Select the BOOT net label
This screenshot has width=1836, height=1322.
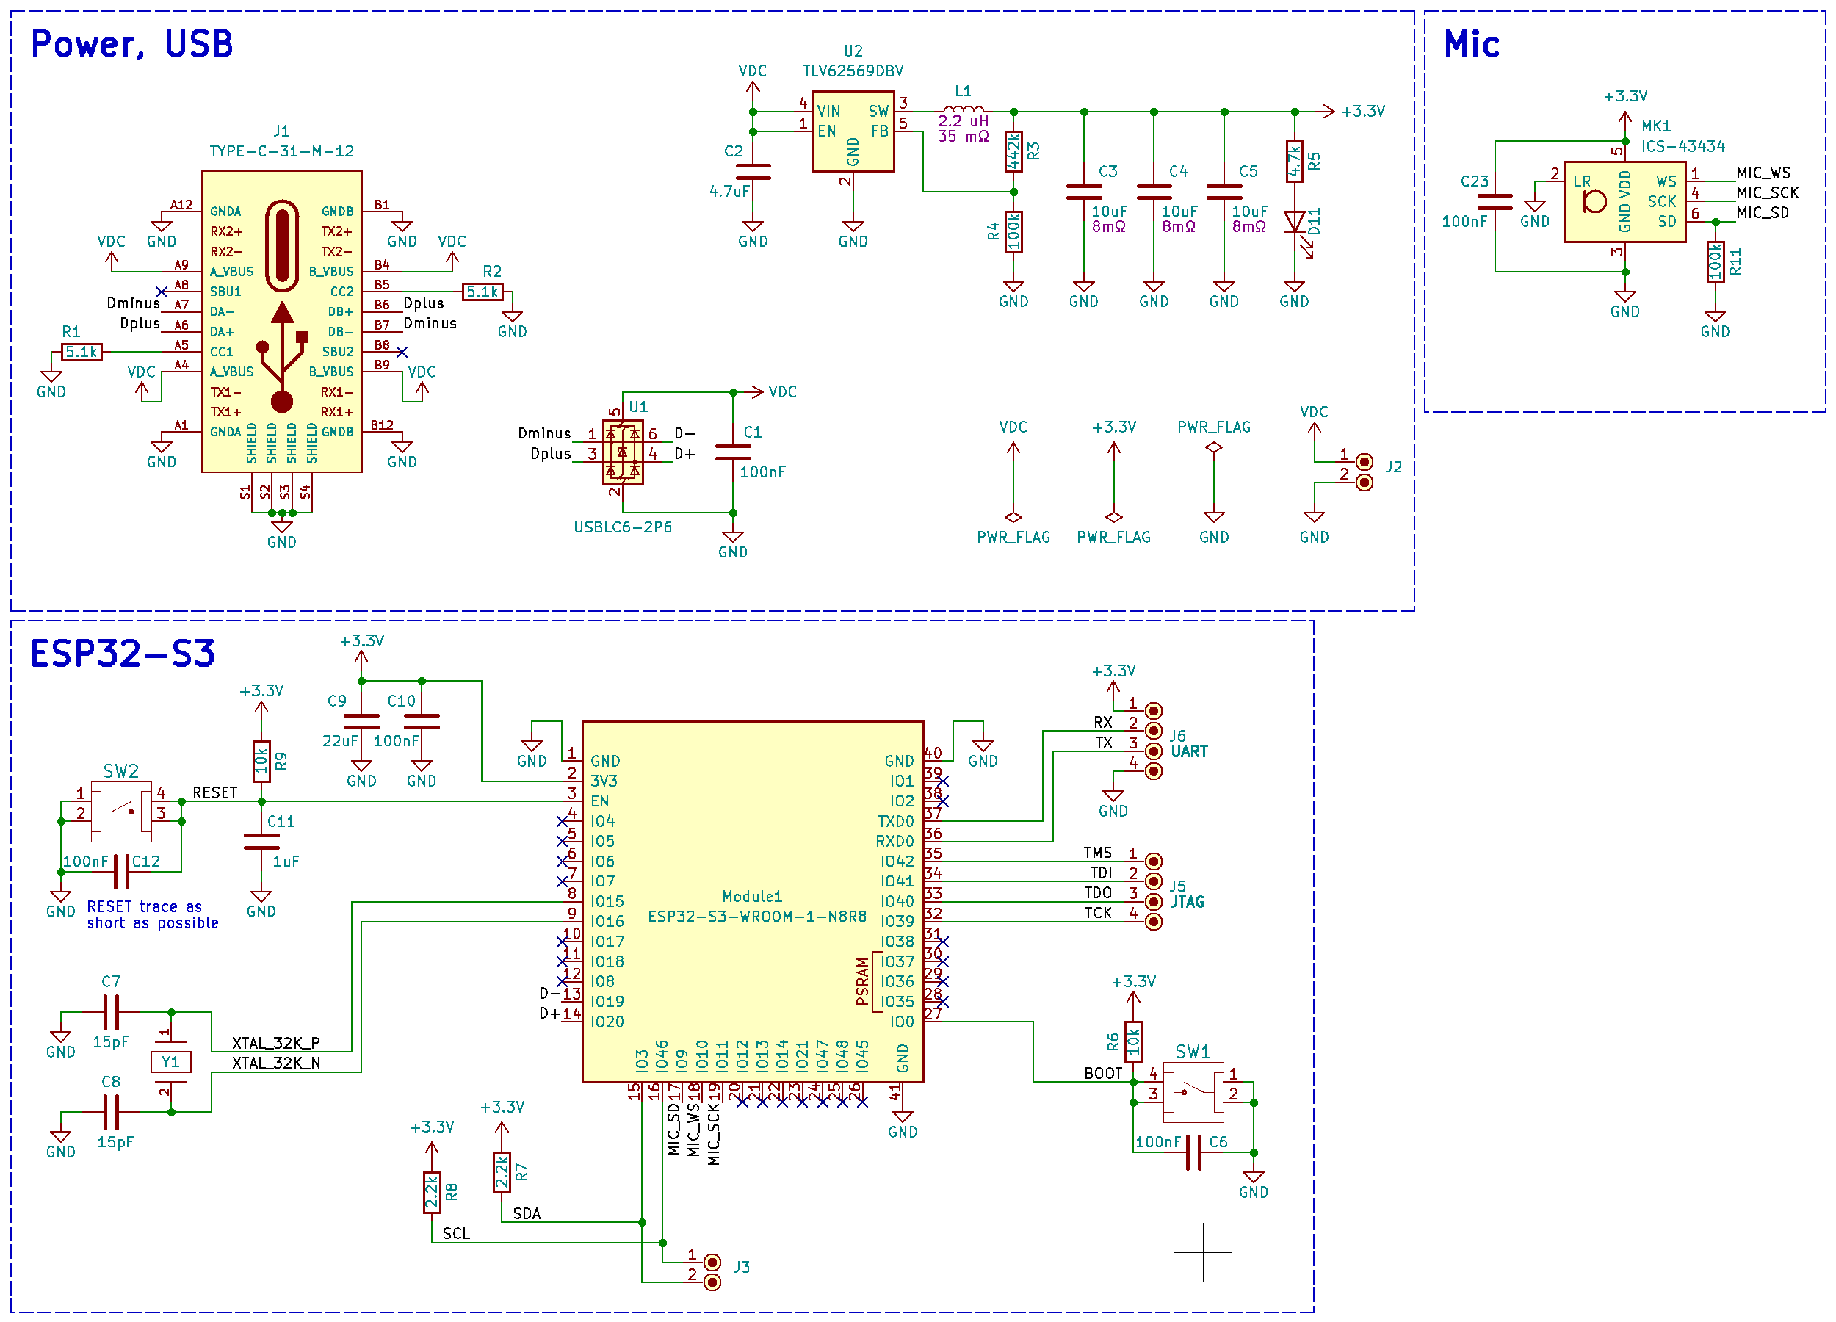click(1103, 1073)
